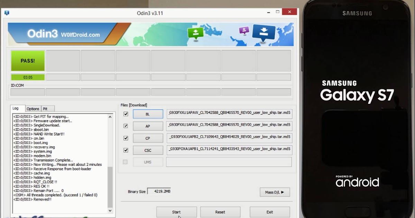Click the Binary Size 4219.2MB field
415x218 pixels.
(159, 191)
